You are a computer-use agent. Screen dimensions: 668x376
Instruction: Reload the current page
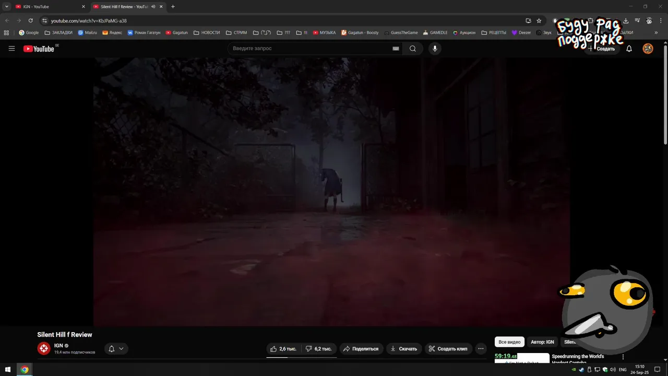(31, 20)
